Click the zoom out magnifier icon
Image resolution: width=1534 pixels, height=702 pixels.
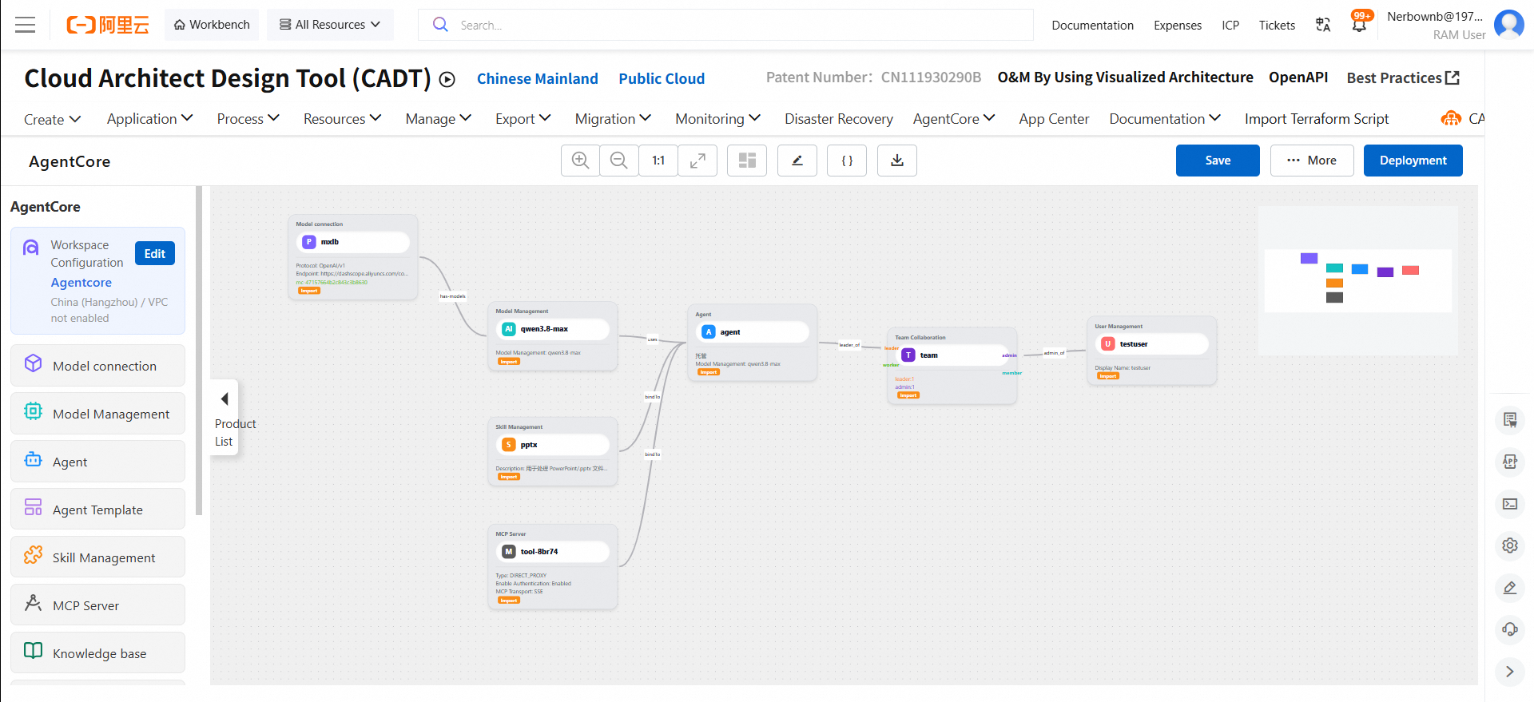(x=619, y=161)
